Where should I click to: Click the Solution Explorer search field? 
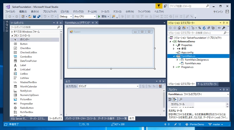[x=196, y=33]
